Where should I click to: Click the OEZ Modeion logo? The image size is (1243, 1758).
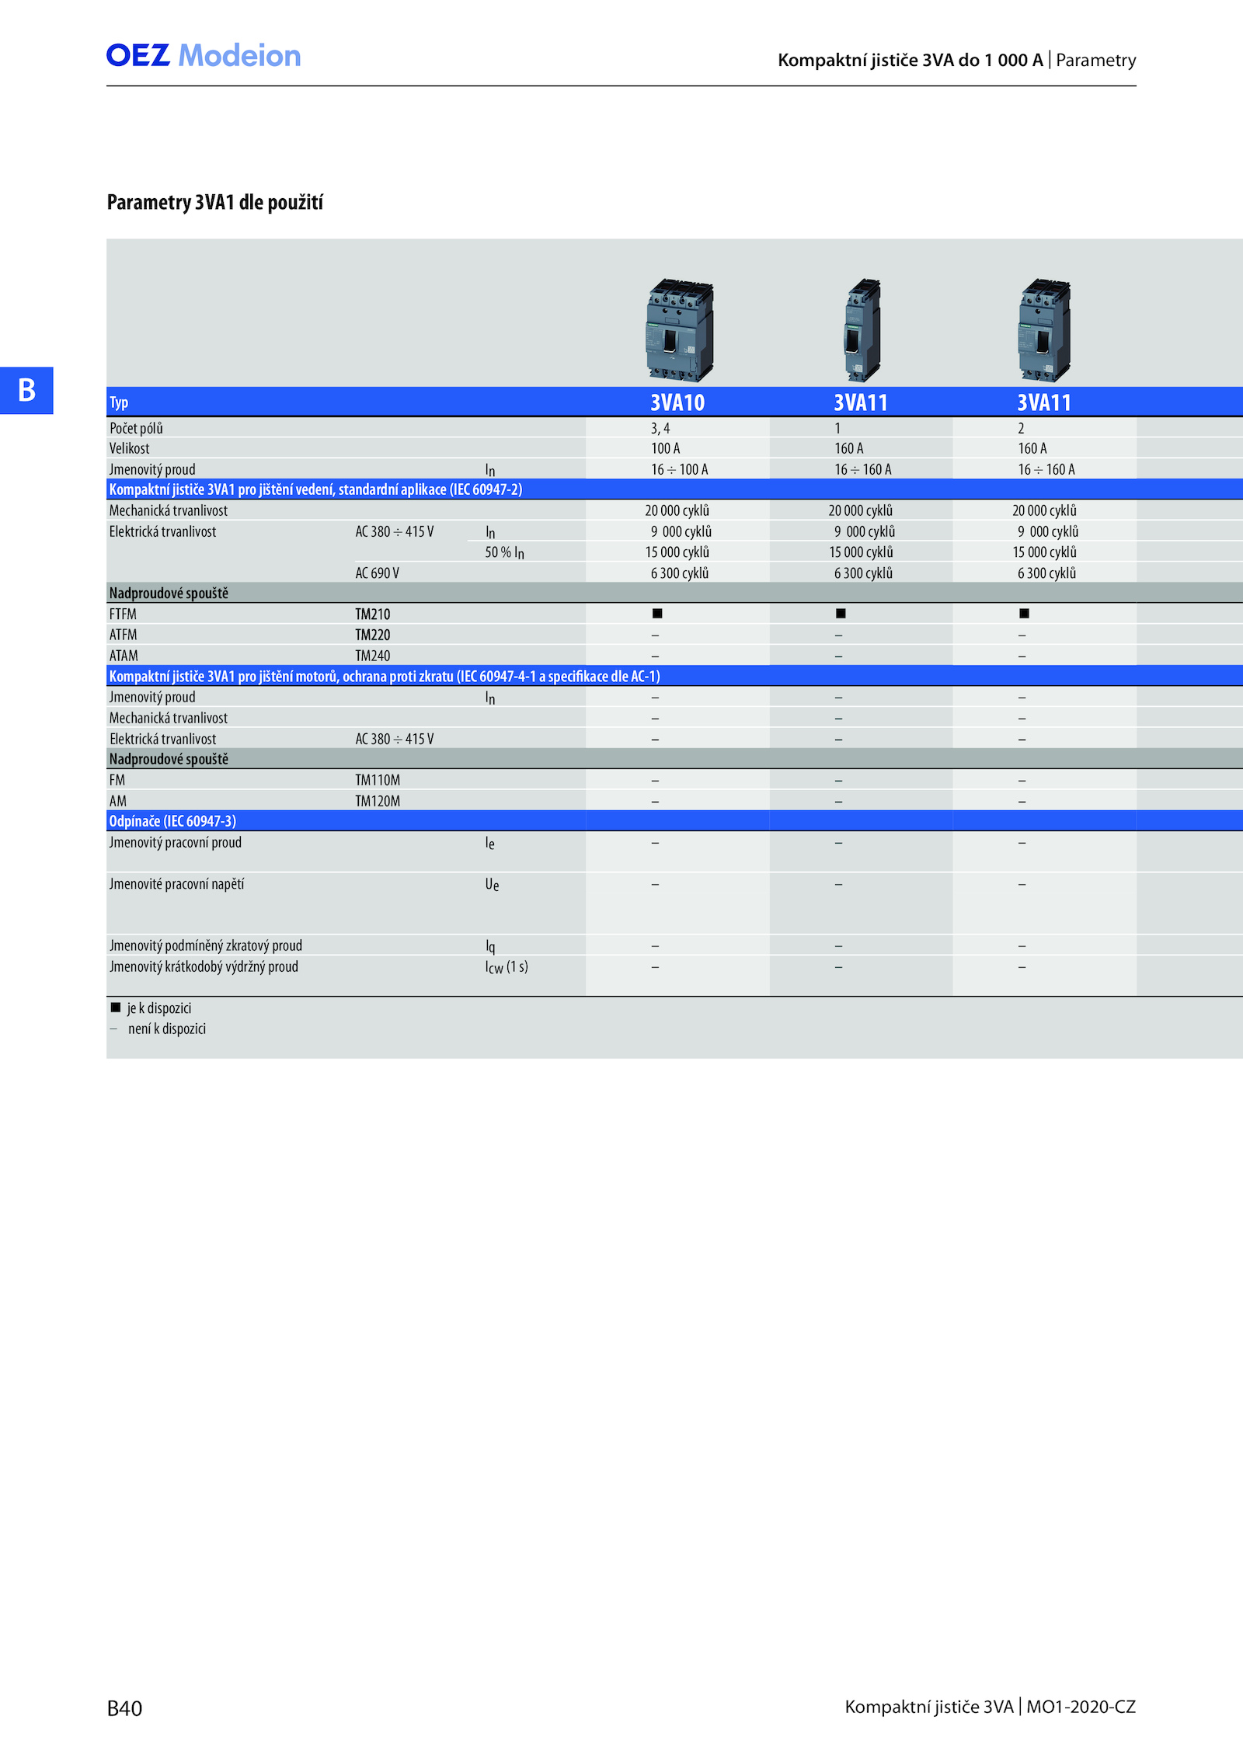coord(204,56)
